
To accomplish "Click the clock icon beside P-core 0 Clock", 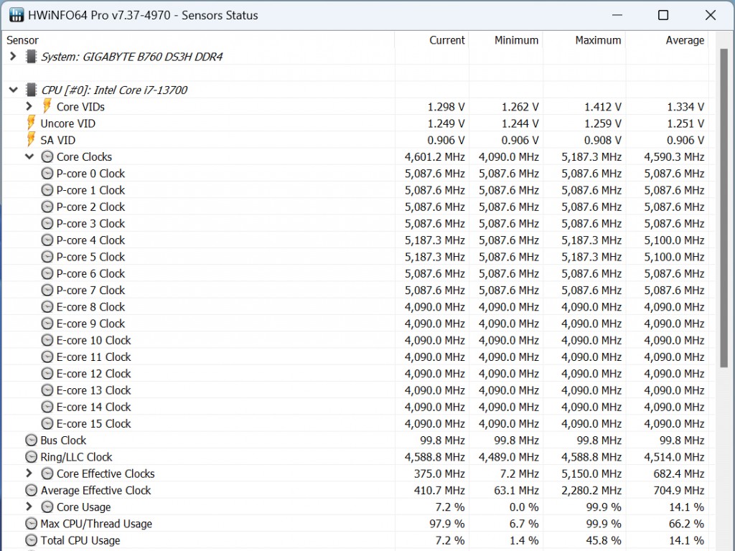I will (47, 174).
